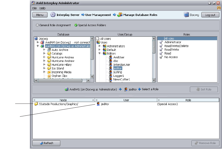This screenshot has height=149, width=222.
Task: Click the AvidAM disconnected database icon
Action: (x=42, y=42)
